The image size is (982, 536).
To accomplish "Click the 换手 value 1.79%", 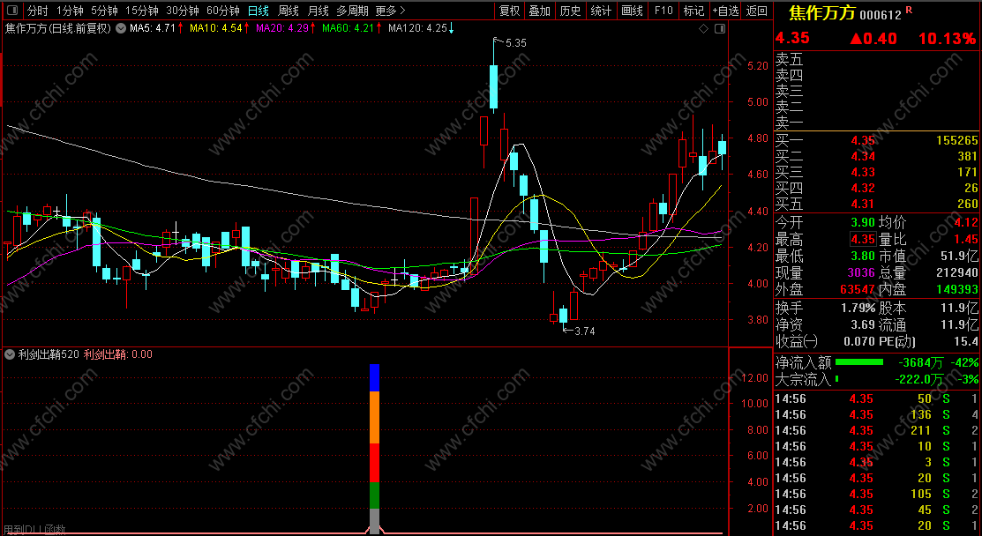I will pos(858,308).
